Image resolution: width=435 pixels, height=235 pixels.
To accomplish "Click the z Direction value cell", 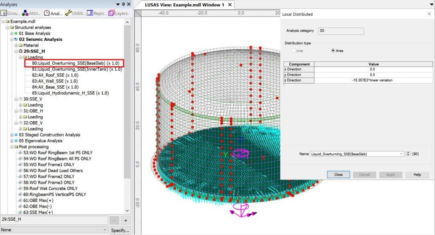I will tap(372, 80).
